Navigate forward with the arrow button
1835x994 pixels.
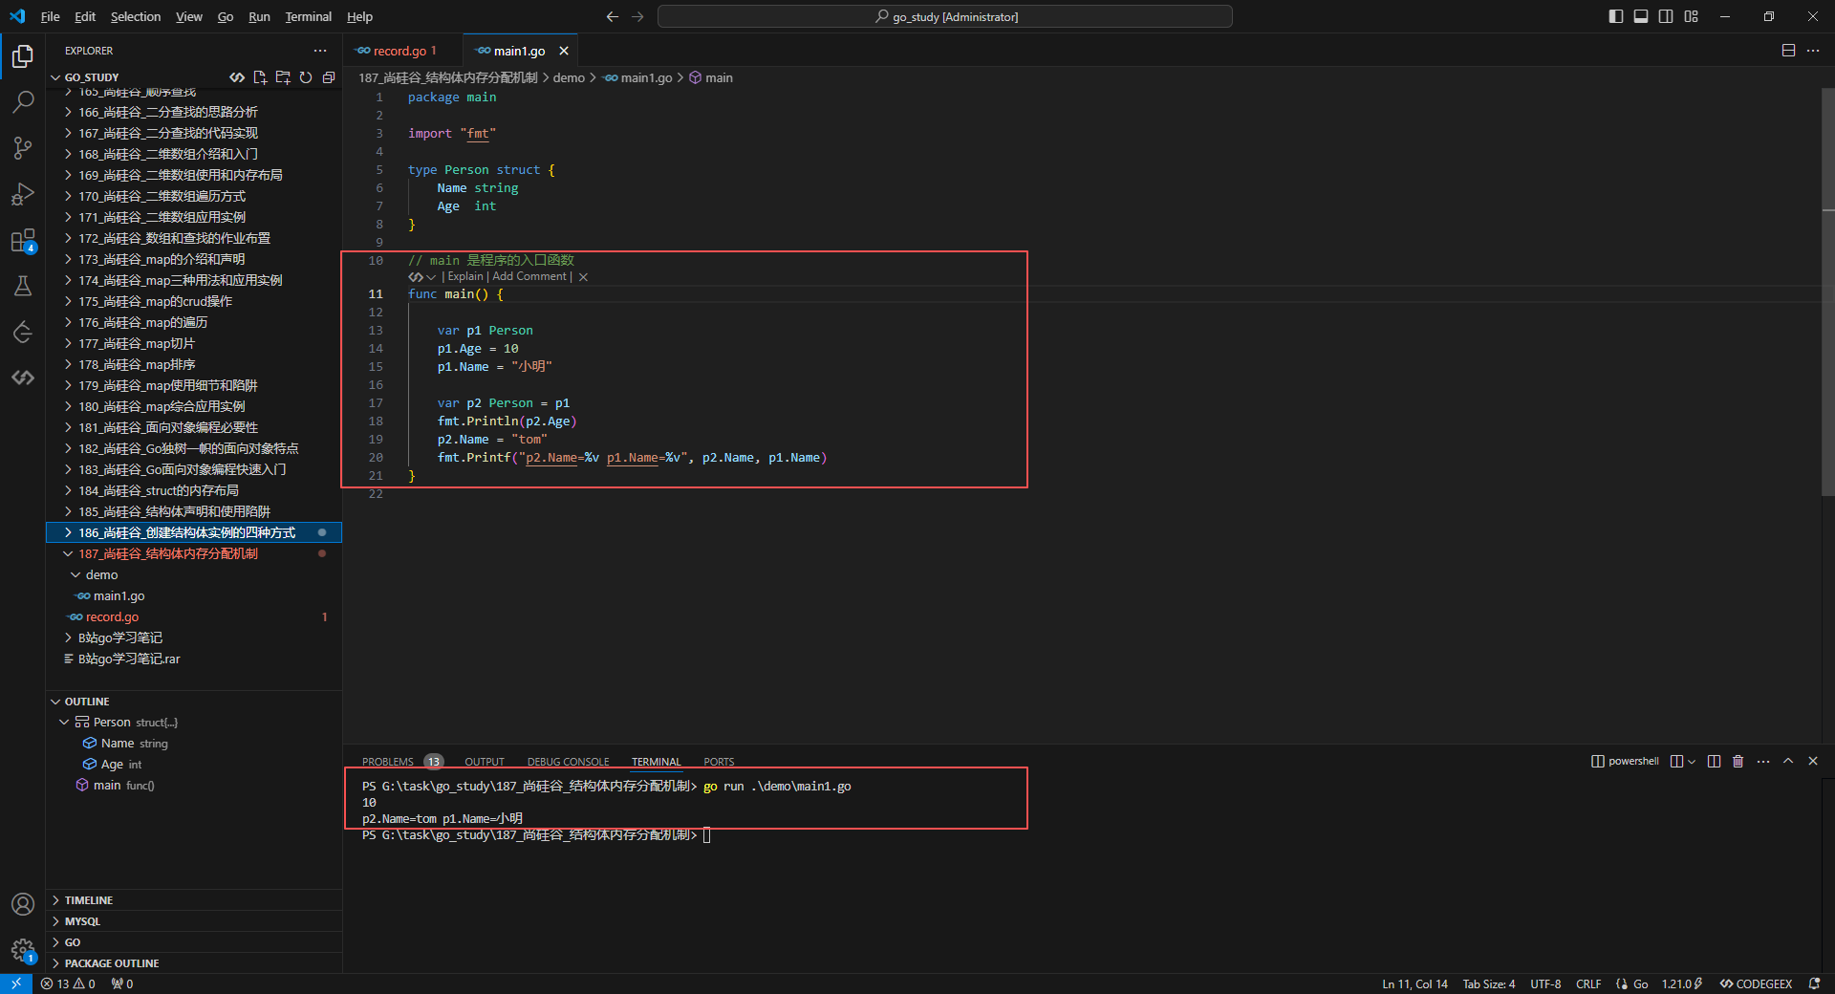[637, 16]
